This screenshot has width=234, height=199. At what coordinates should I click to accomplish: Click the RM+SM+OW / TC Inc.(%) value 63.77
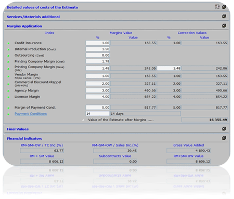pos(42,151)
